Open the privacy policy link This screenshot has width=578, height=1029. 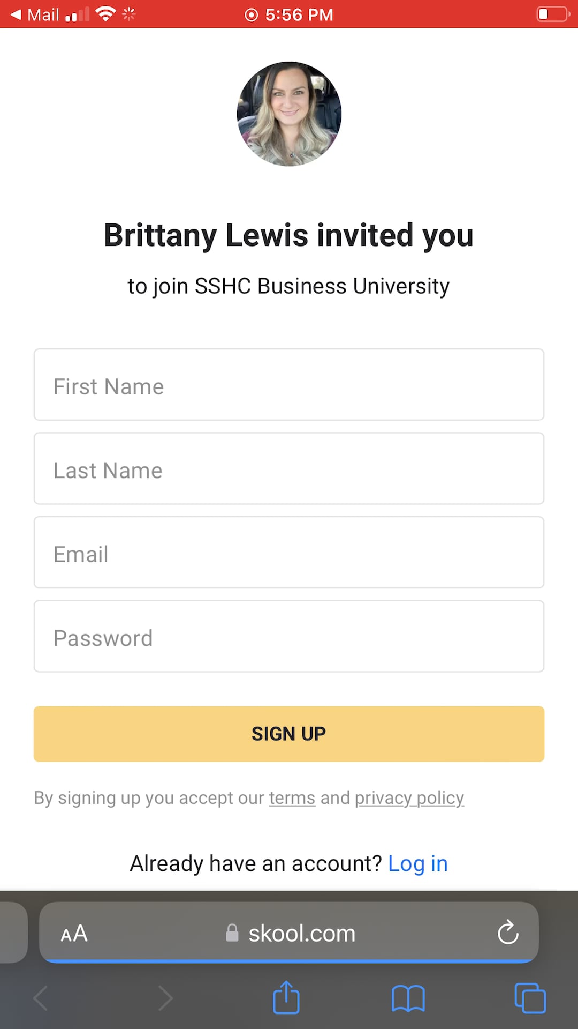(409, 798)
